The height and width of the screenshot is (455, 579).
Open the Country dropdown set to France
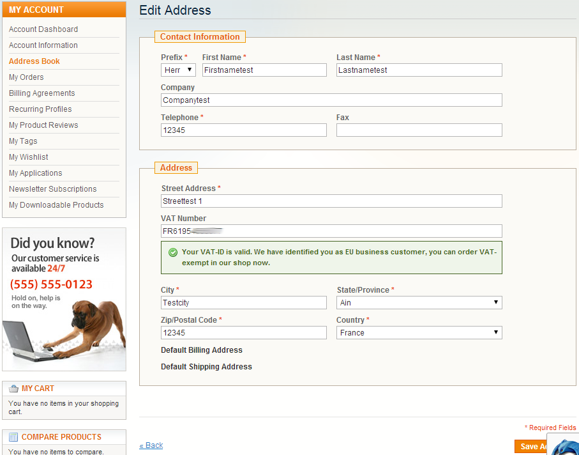[419, 332]
